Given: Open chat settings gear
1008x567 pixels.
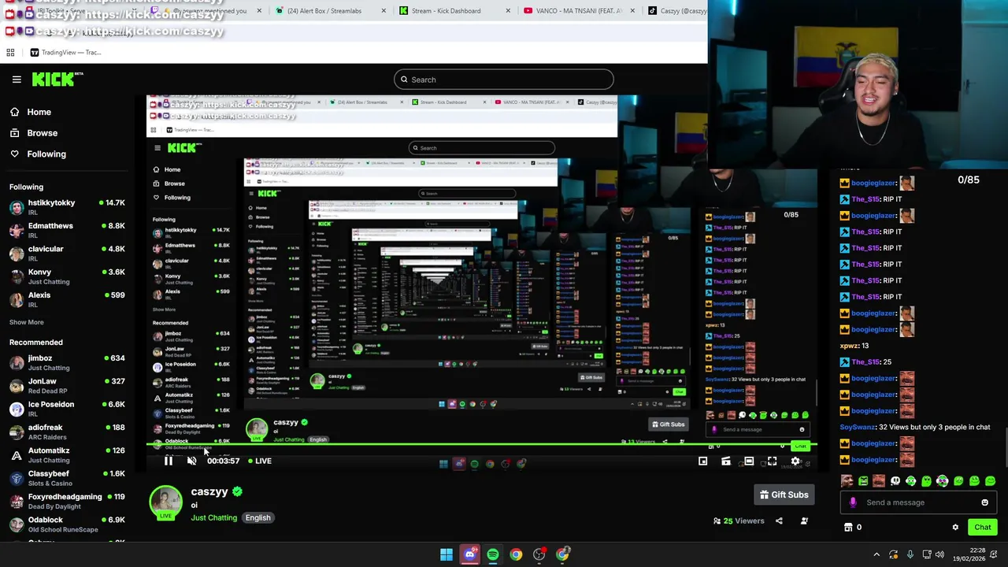Looking at the screenshot, I should click(x=955, y=528).
